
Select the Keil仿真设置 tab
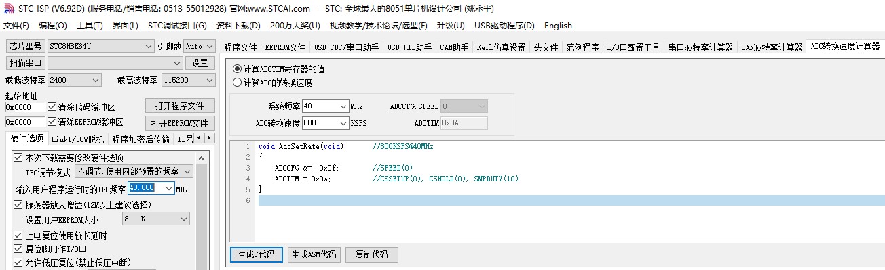point(501,47)
